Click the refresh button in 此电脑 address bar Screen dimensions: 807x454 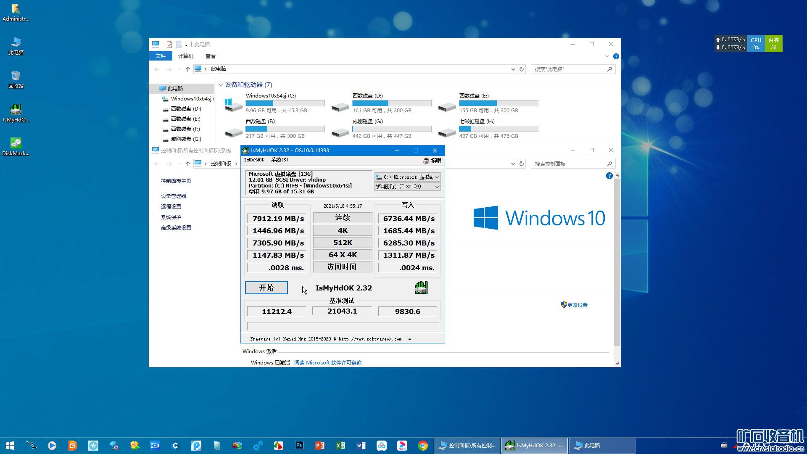click(522, 69)
